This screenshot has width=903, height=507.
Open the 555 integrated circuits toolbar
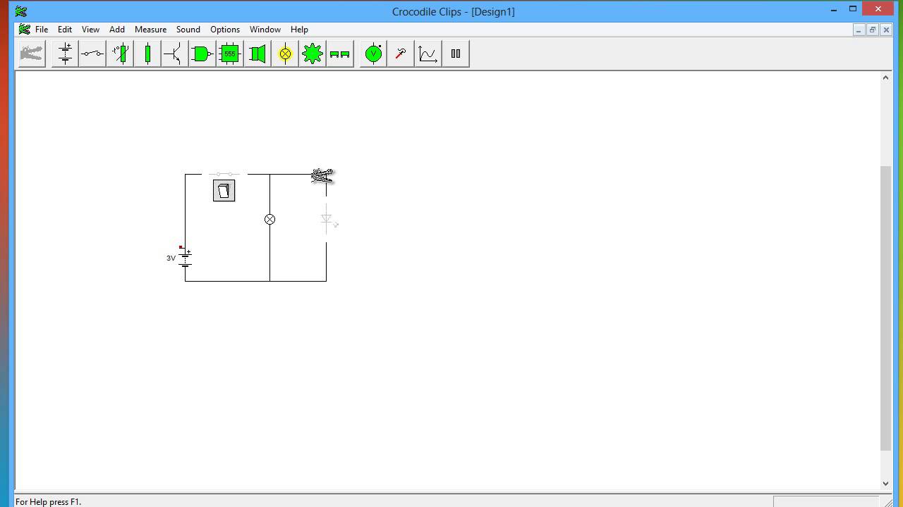click(230, 54)
